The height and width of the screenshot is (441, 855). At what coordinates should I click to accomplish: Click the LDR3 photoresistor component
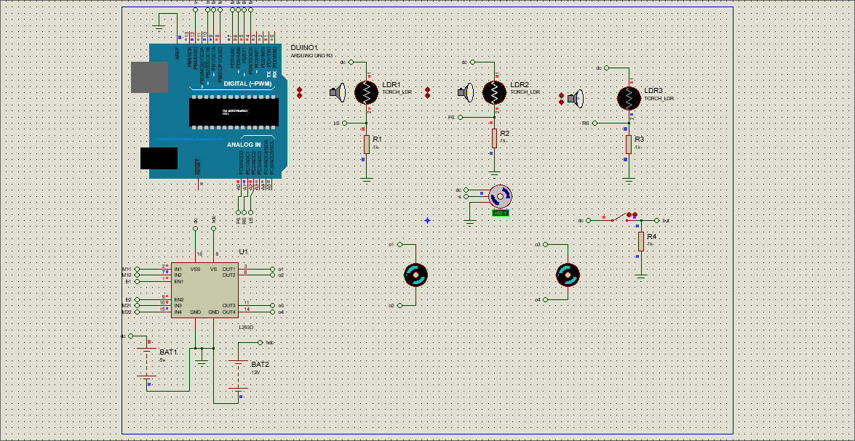tap(629, 98)
